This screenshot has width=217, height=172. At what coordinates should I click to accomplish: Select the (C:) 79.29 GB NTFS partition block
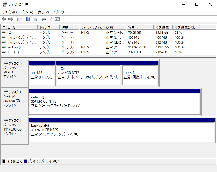[x=88, y=73]
